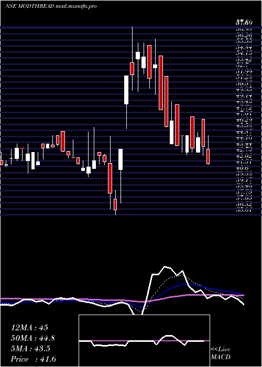Click the 39.17 price axis label
Viewport: 262px width, 367px height.
click(x=244, y=180)
